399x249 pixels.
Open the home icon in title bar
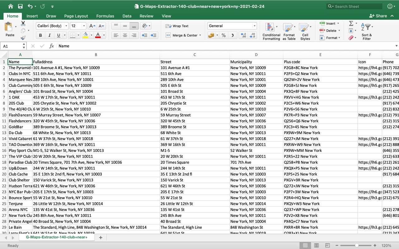11,6
